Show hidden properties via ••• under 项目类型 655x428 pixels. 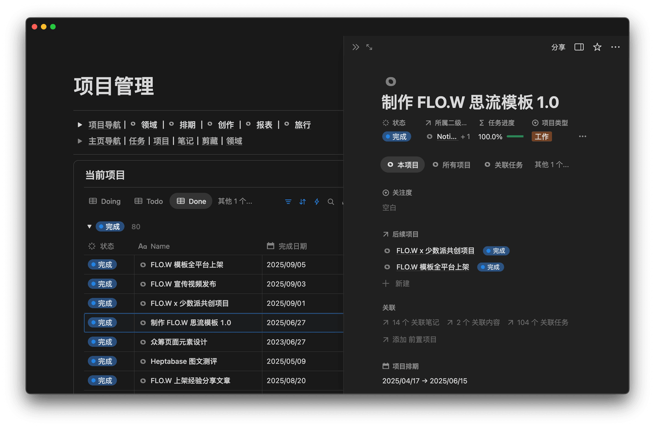(582, 136)
